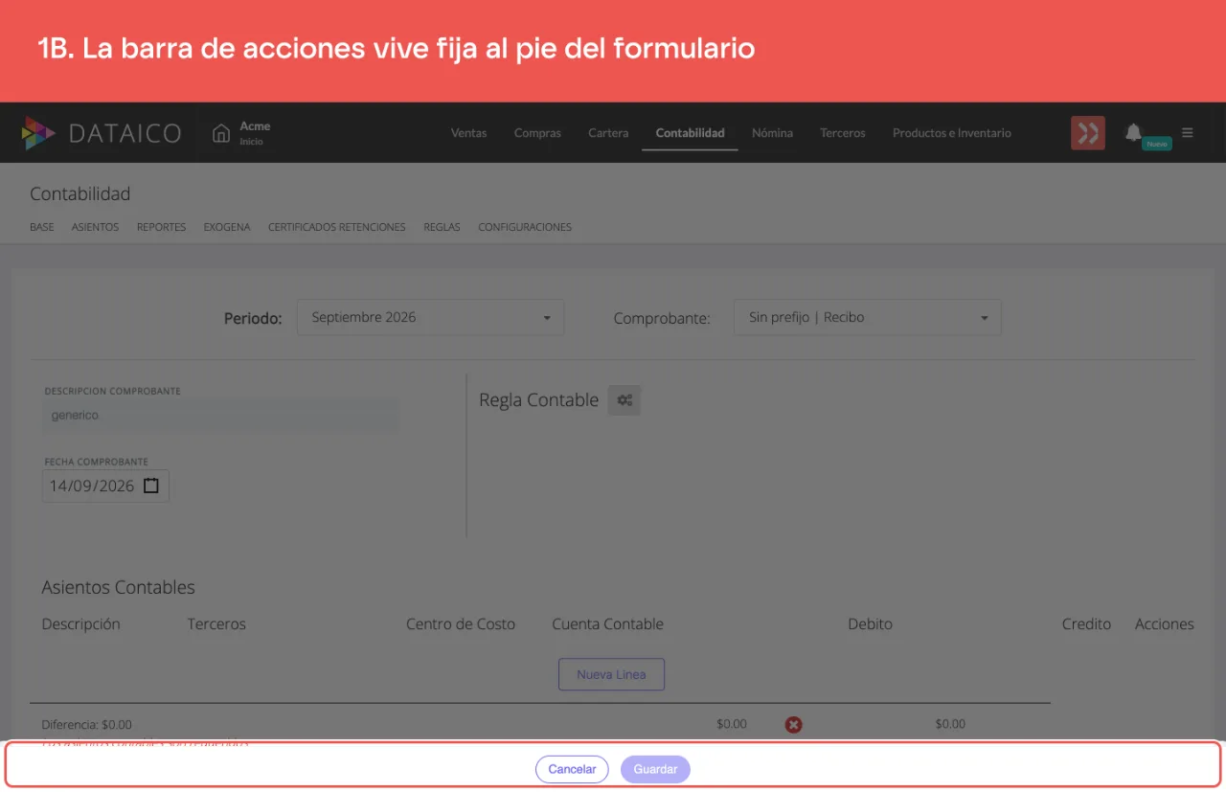This screenshot has height=792, width=1226.
Task: Switch to the REGLAS tab
Action: pyautogui.click(x=442, y=227)
